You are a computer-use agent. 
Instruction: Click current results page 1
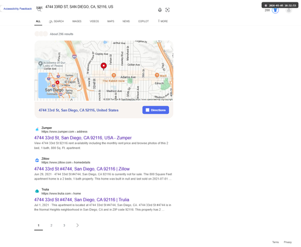[39, 225]
